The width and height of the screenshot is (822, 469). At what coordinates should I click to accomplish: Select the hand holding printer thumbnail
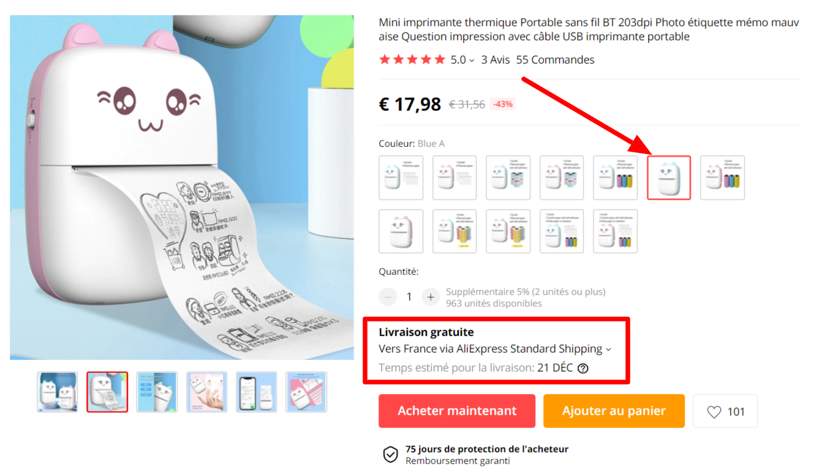[x=207, y=392]
